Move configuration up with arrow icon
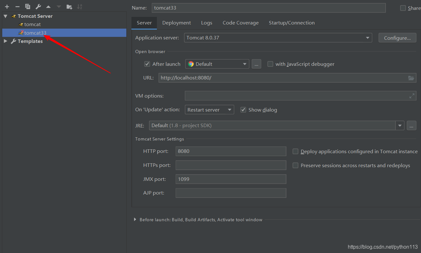This screenshot has height=253, width=421. coord(48,7)
